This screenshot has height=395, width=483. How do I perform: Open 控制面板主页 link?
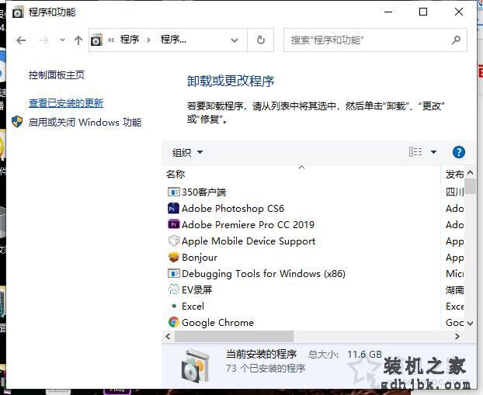click(57, 74)
